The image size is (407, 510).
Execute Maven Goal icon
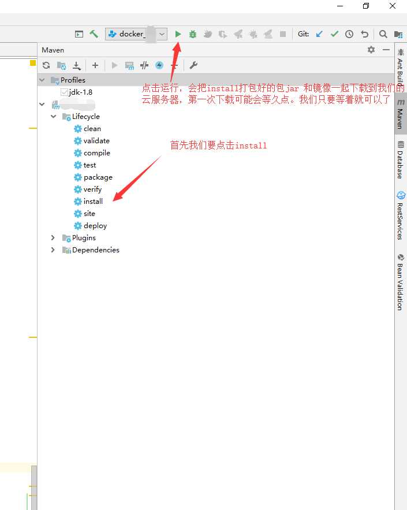[129, 66]
